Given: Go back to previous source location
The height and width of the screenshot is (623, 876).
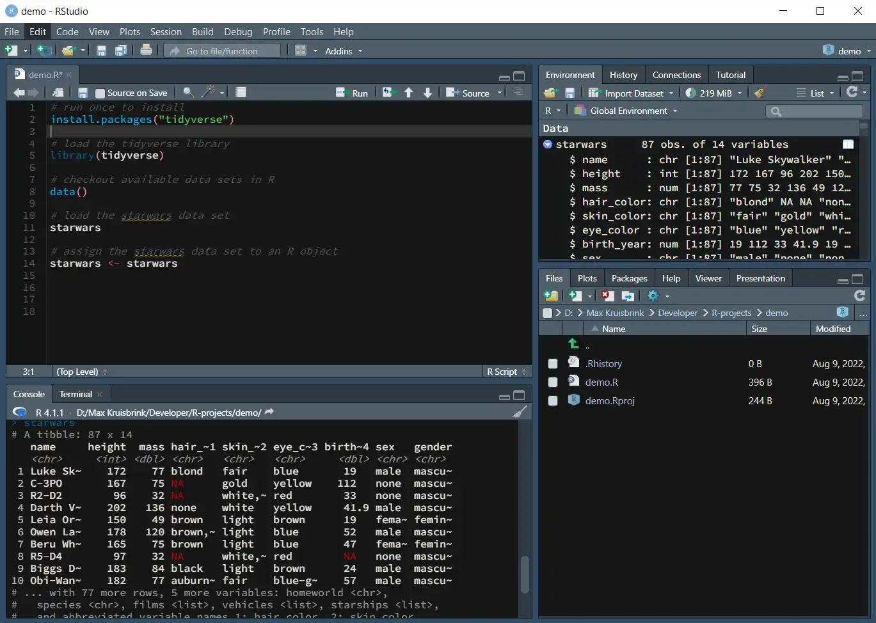Looking at the screenshot, I should [x=19, y=93].
